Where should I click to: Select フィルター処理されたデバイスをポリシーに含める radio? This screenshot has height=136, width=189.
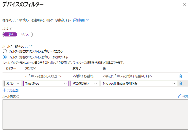click(x=5, y=51)
